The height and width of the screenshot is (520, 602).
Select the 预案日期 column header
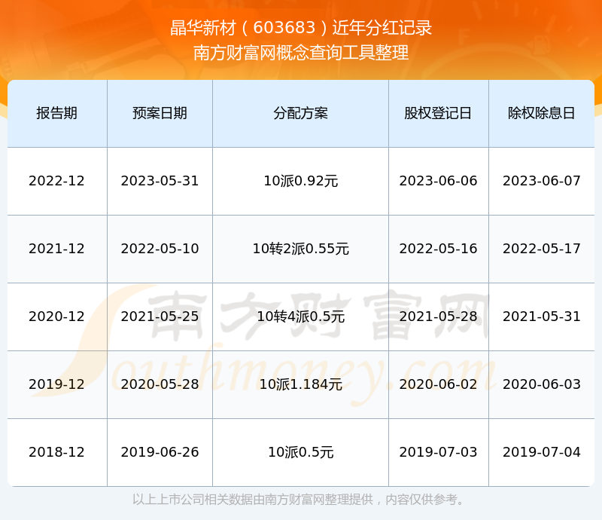[160, 113]
